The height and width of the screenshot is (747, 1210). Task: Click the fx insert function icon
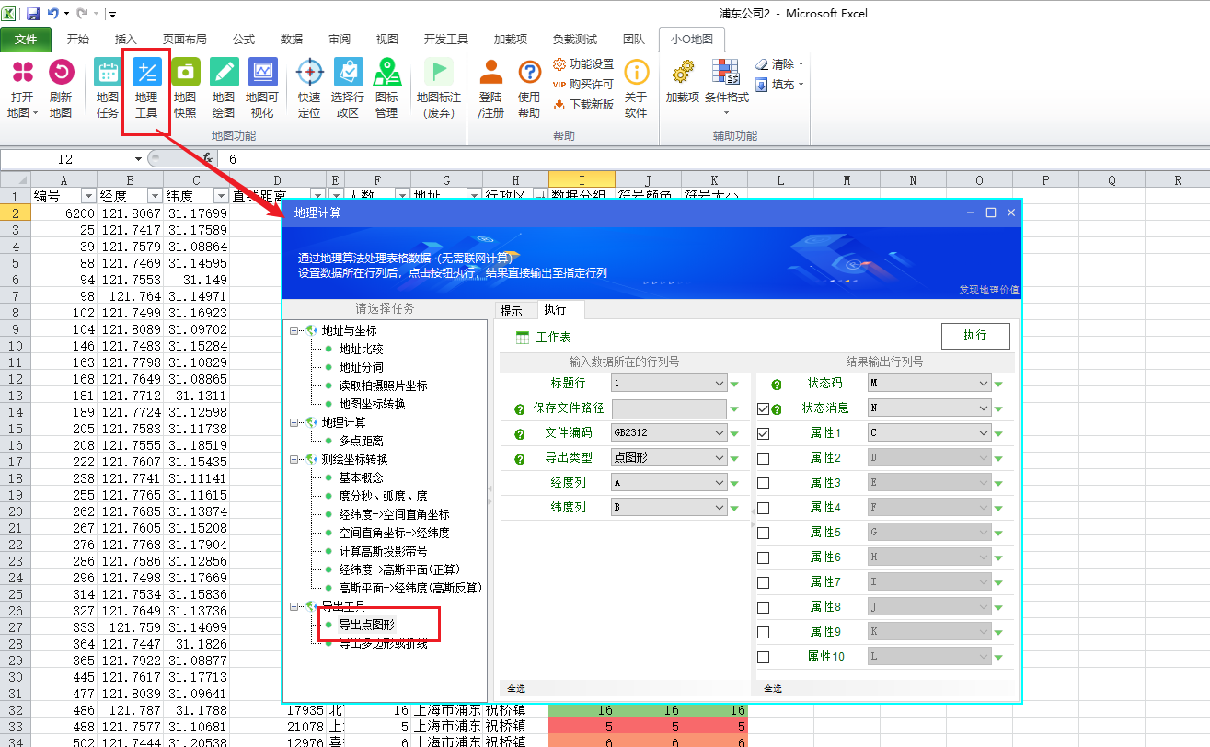pos(208,159)
